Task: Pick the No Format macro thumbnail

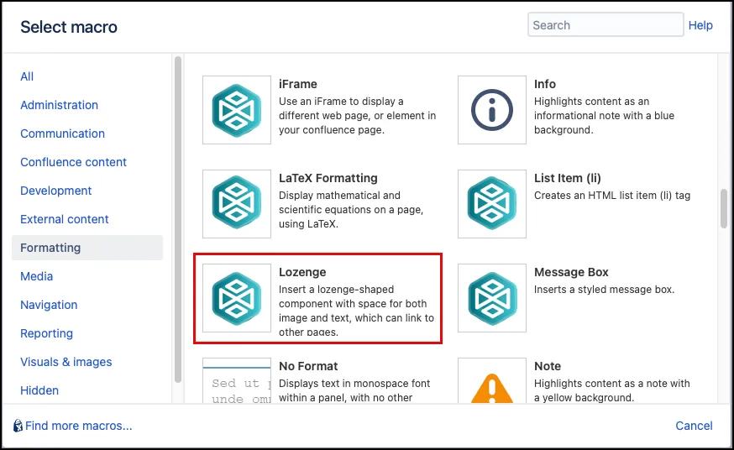Action: click(236, 381)
